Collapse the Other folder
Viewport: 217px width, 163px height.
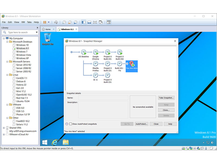coord(7,118)
